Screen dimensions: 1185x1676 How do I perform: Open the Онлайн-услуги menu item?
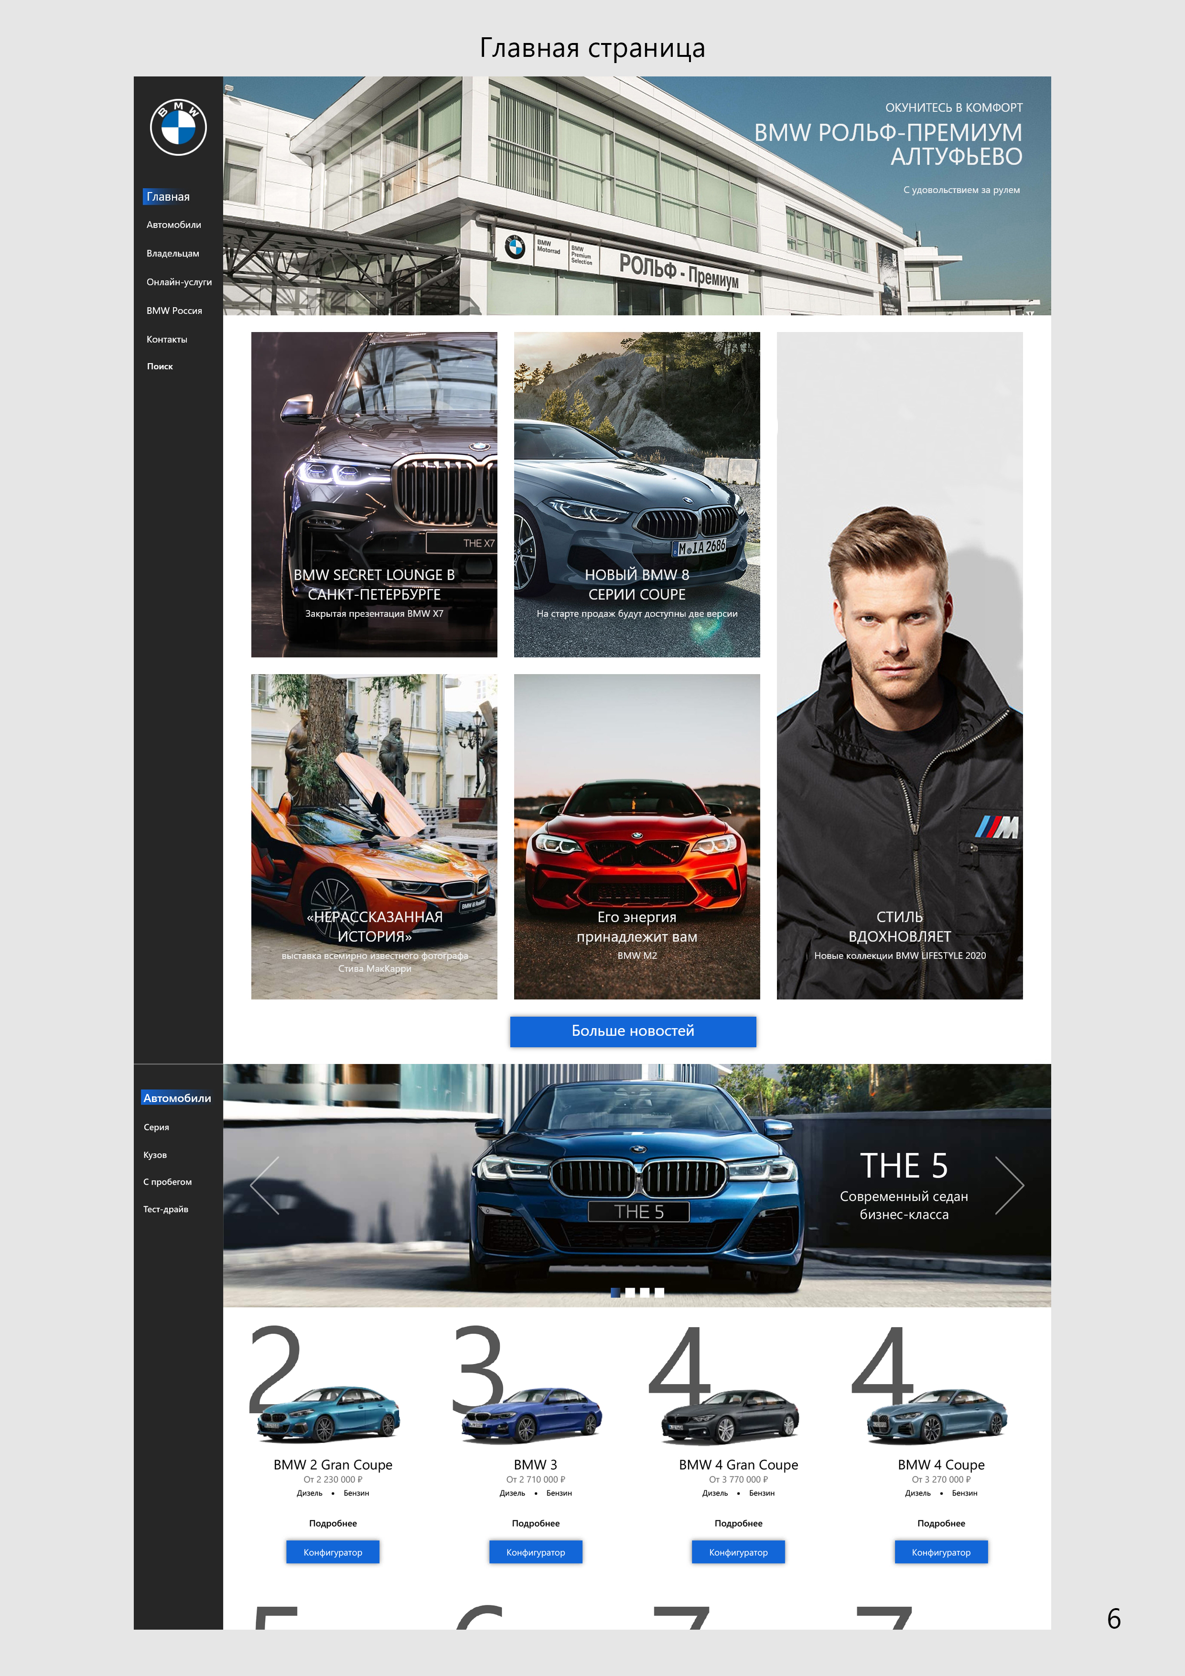(179, 282)
